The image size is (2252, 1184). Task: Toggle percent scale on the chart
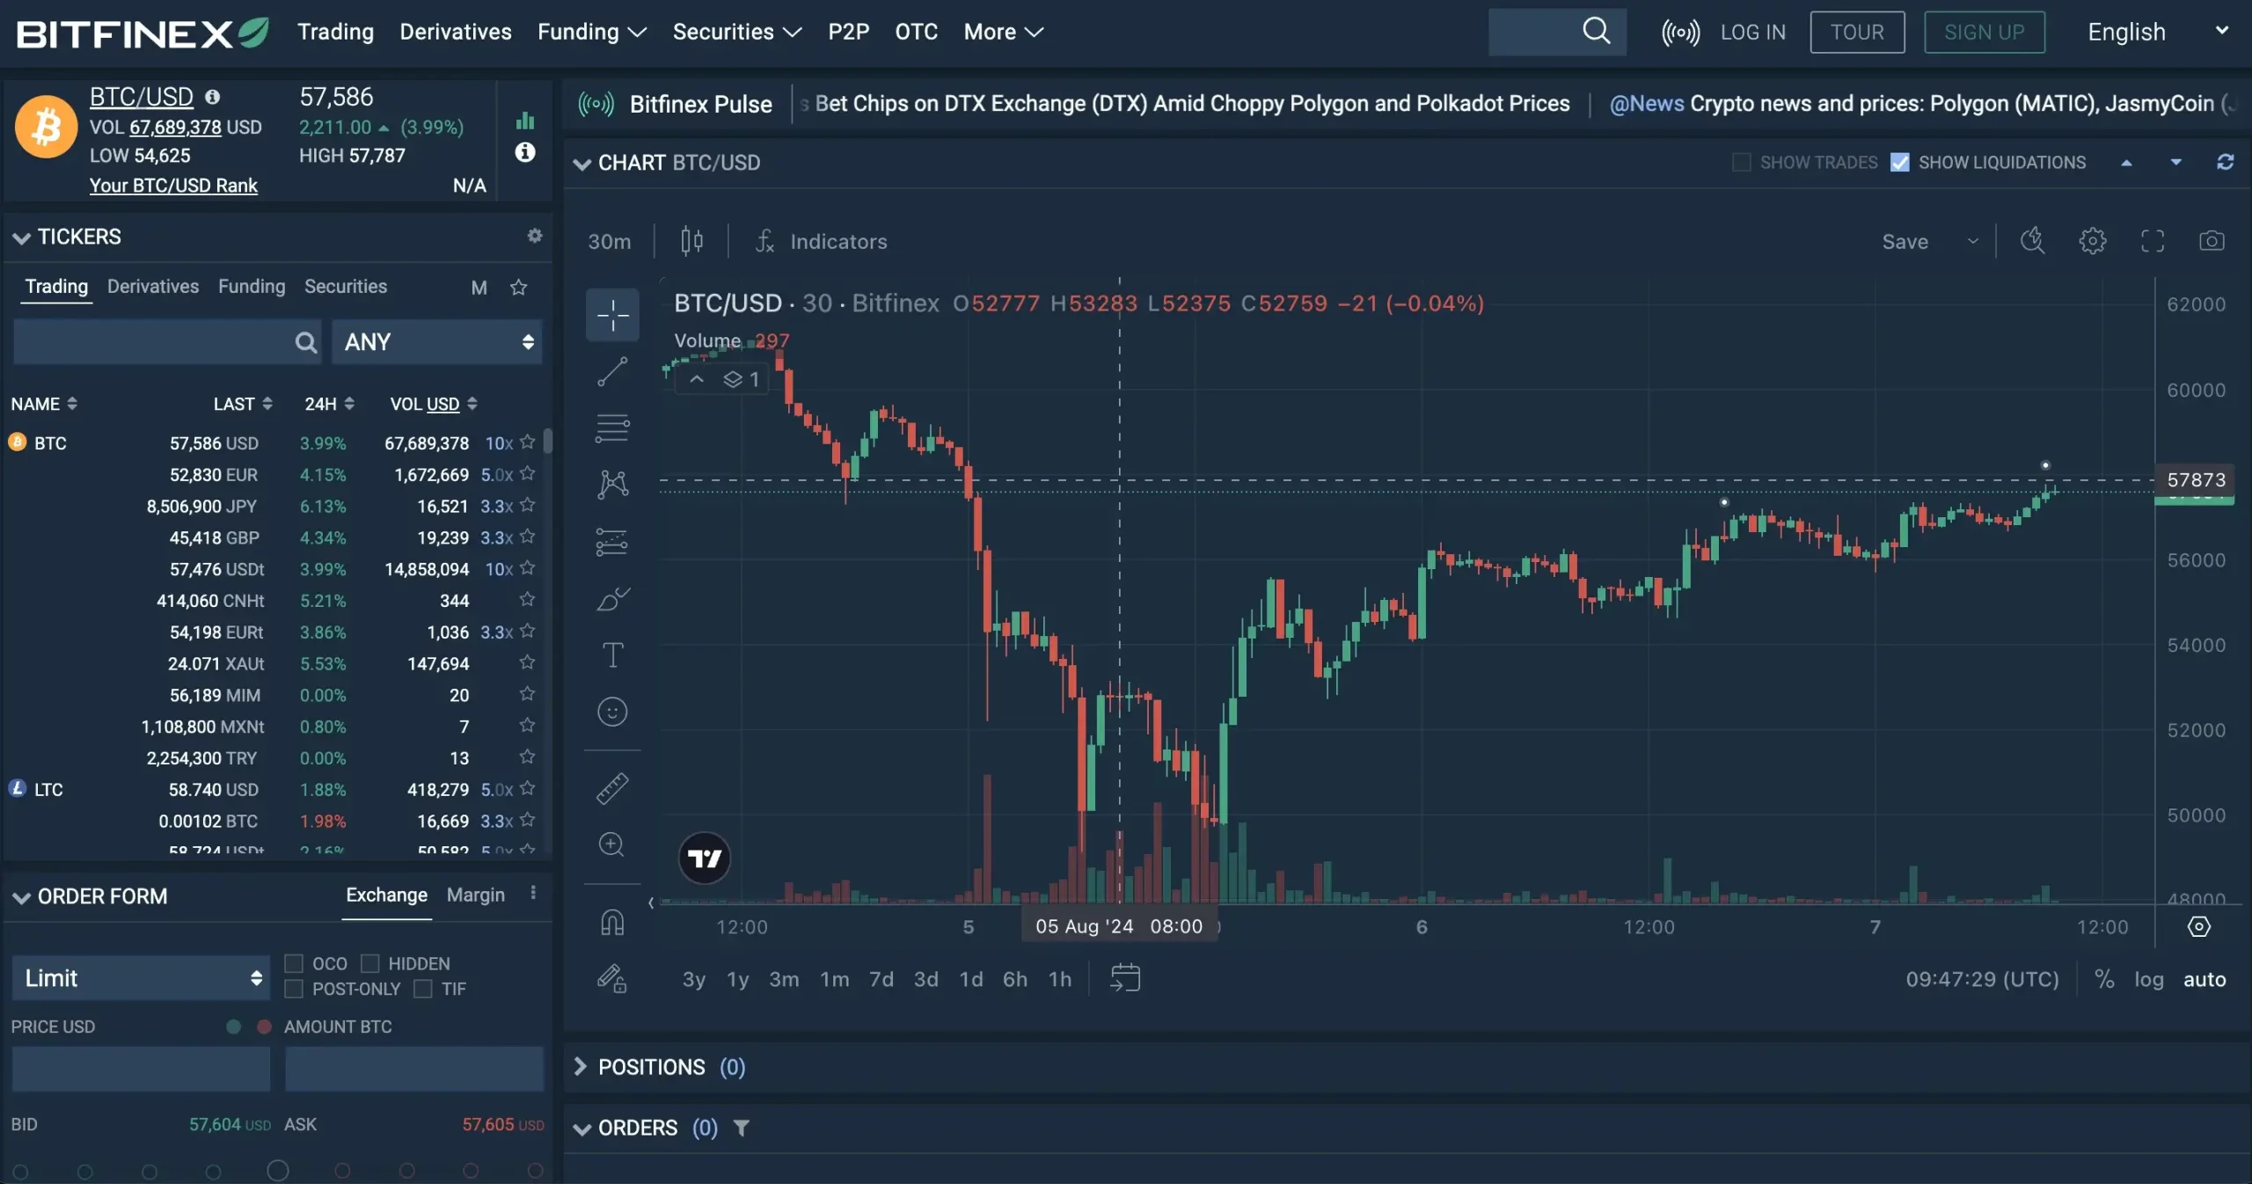pos(2104,979)
